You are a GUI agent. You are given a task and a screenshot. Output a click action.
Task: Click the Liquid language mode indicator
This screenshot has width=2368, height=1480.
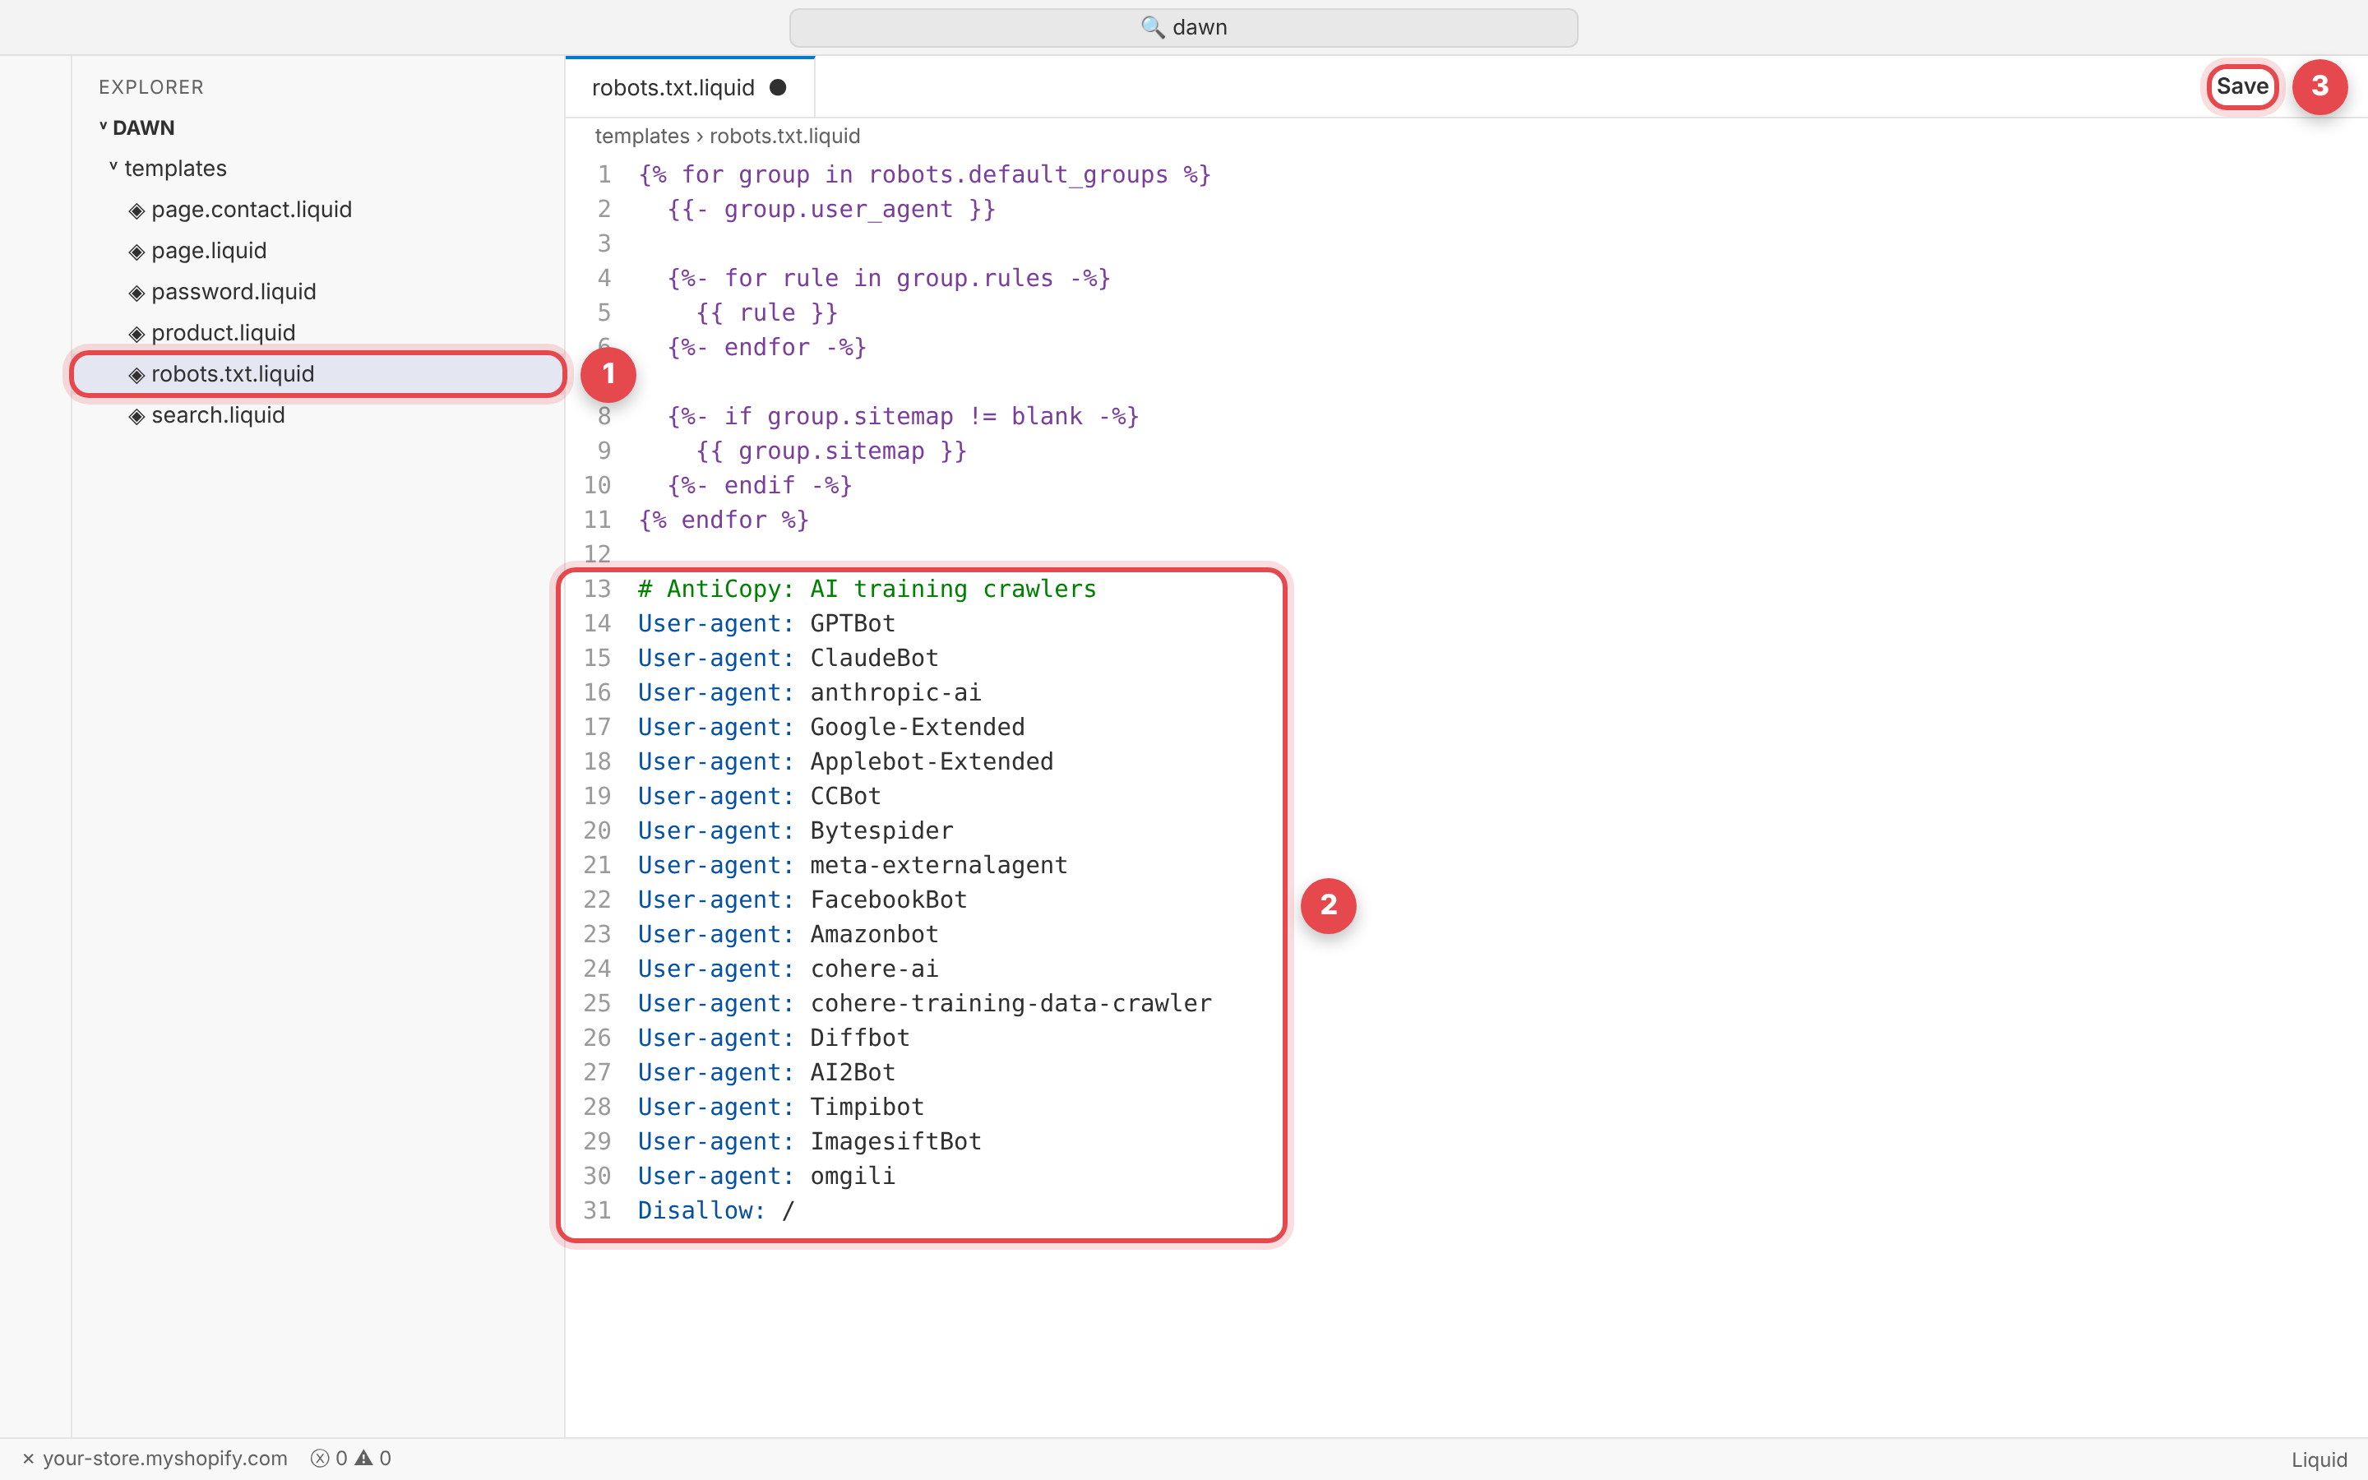tap(2319, 1459)
